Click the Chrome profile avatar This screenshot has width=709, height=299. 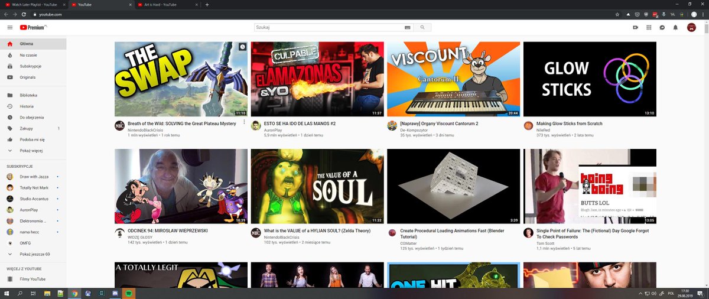[x=693, y=14]
